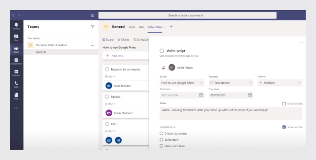The width and height of the screenshot is (316, 160).
Task: Open the Activity feed in the sidebar
Action: [x=16, y=26]
